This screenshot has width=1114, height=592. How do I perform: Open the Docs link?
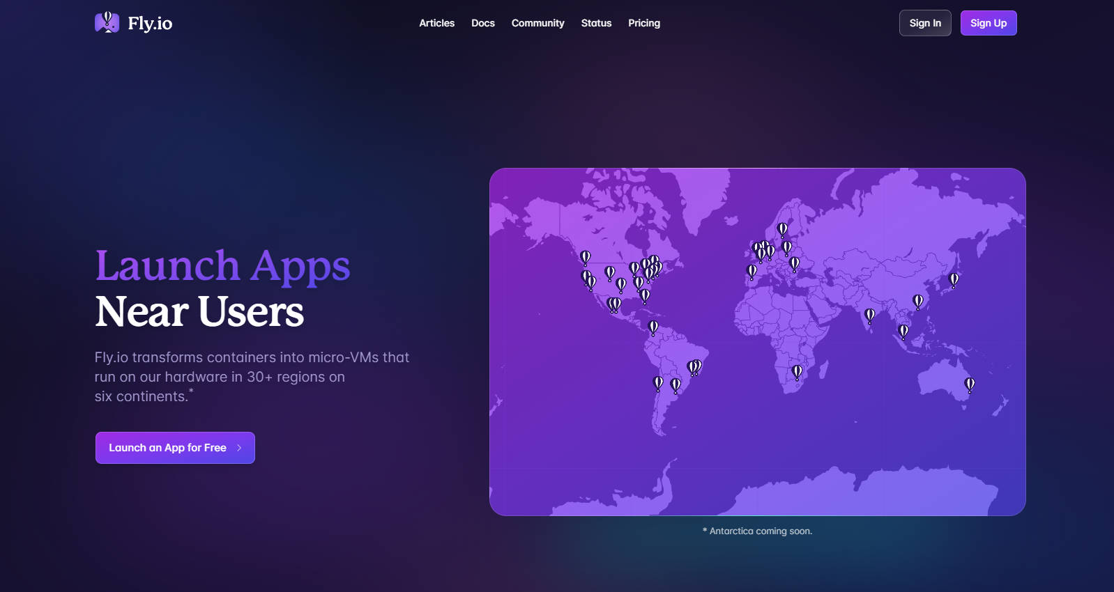click(483, 23)
